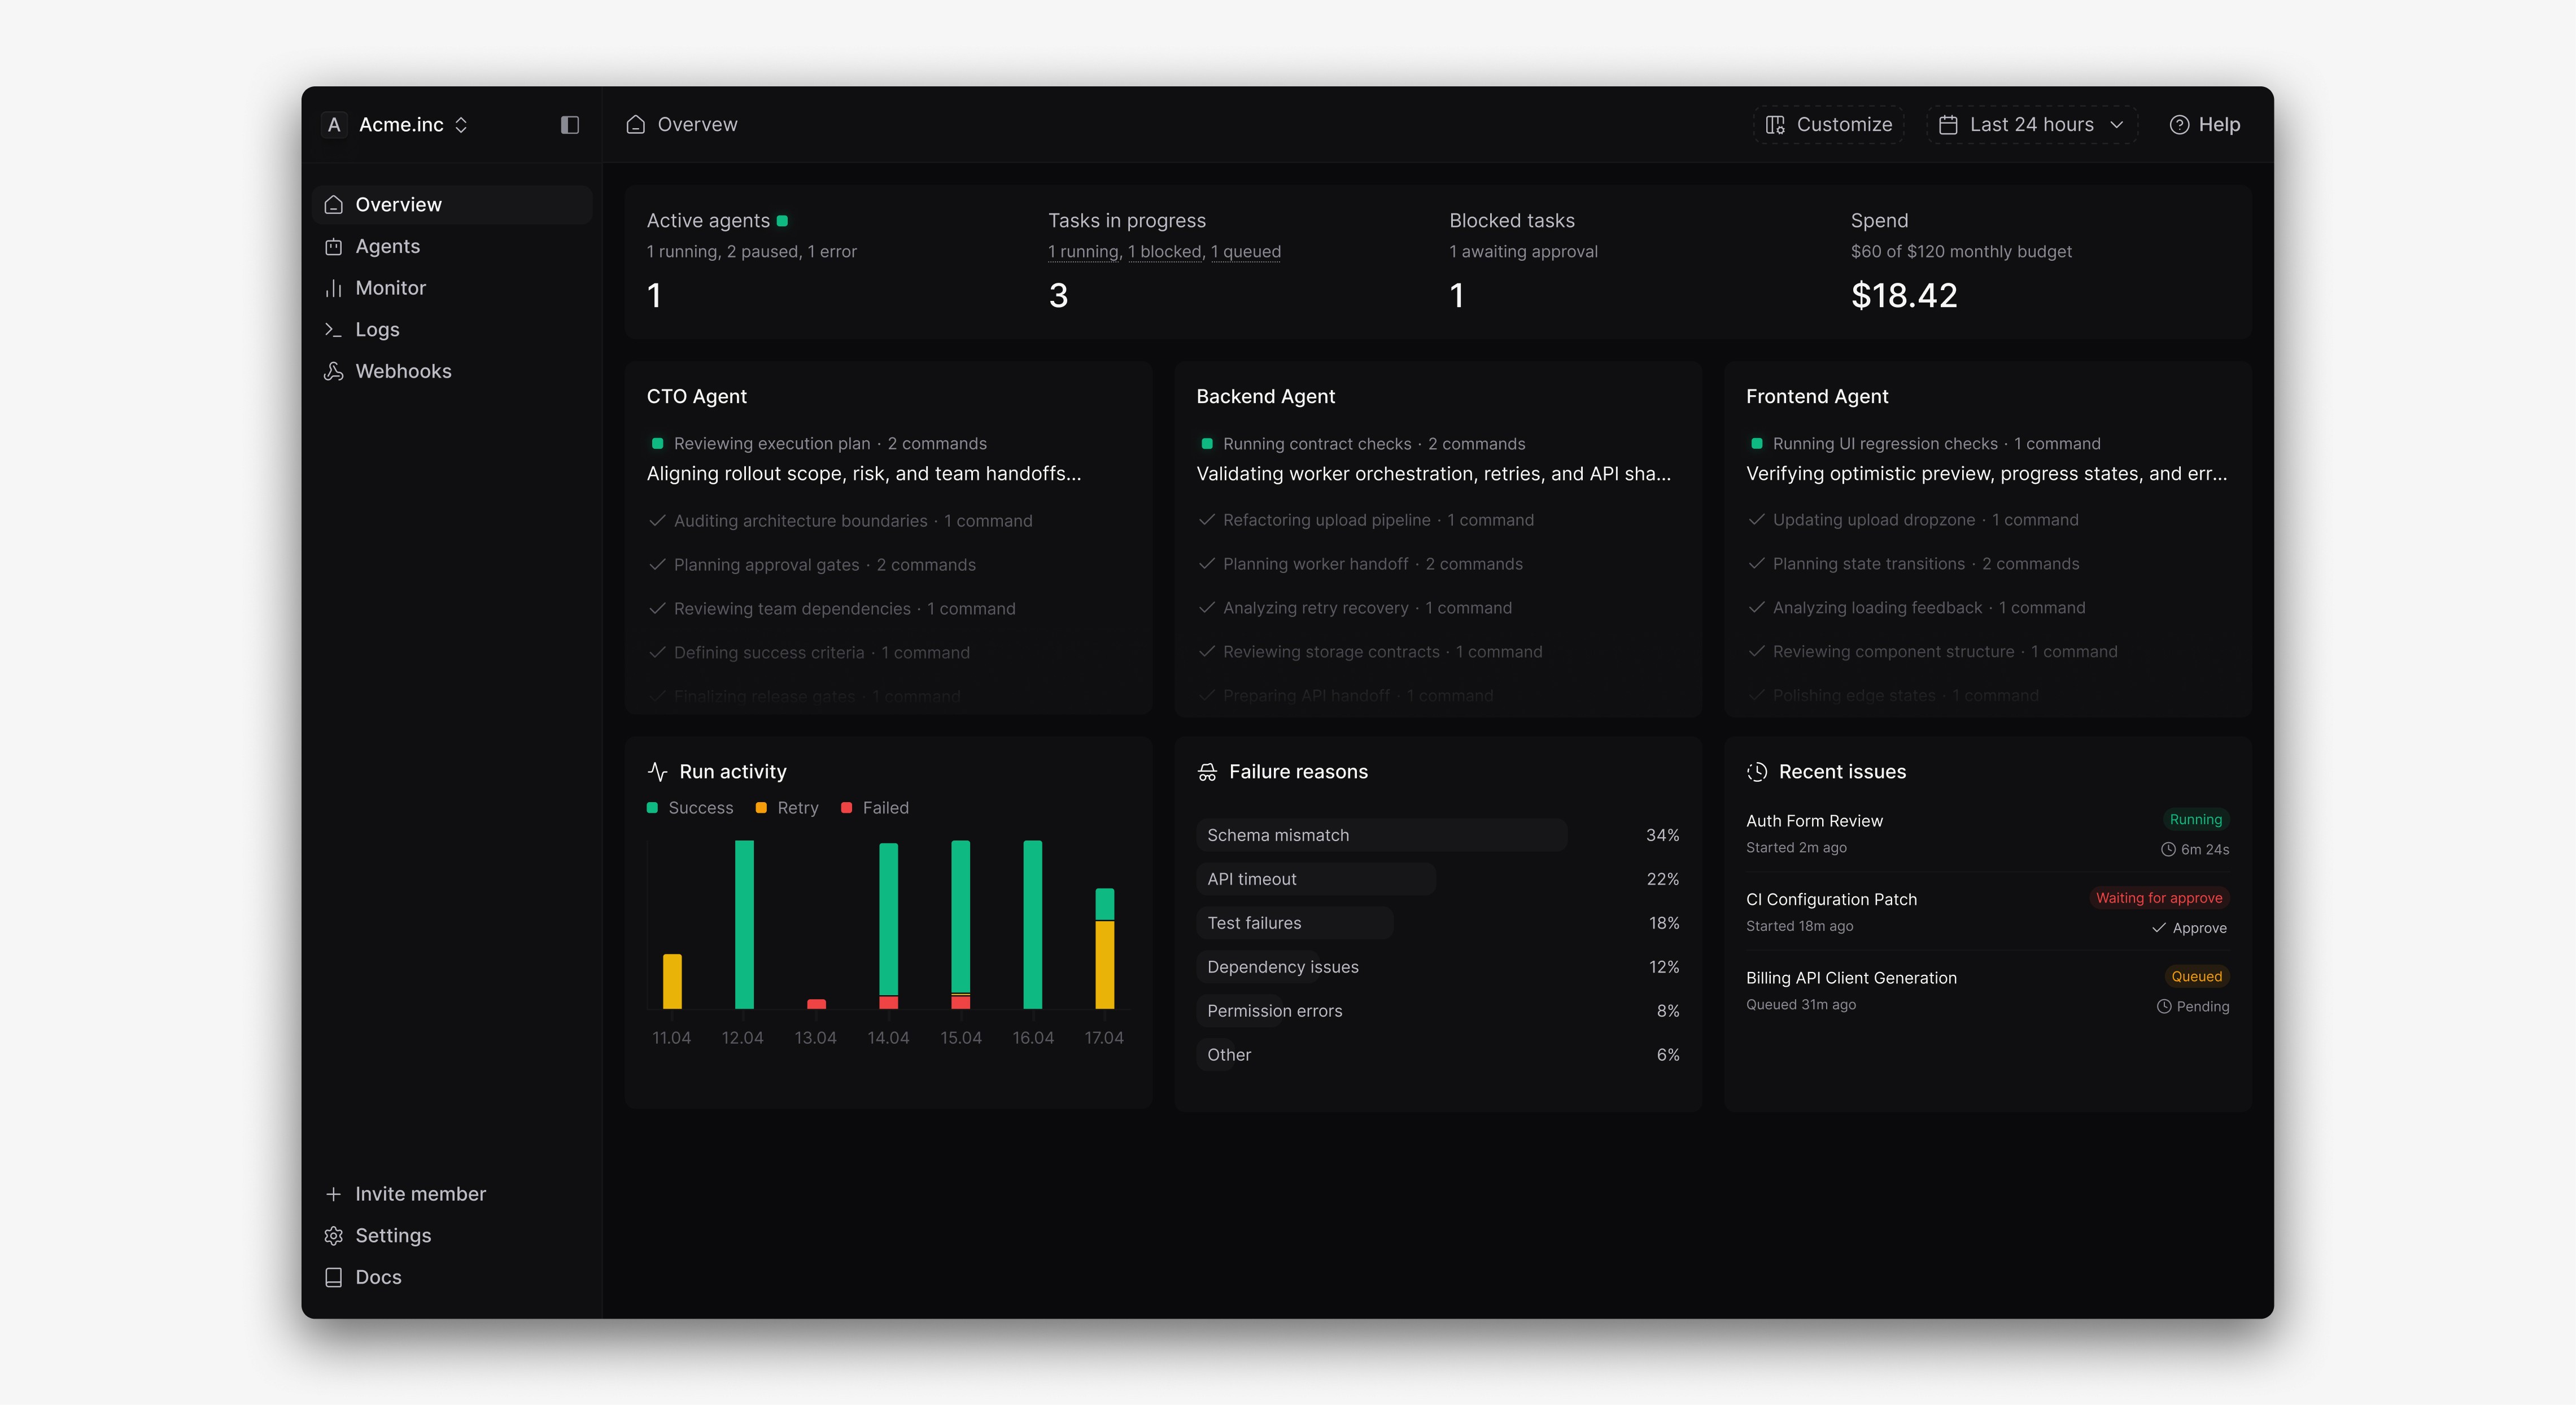Image resolution: width=2576 pixels, height=1405 pixels.
Task: Open Agents from the sidebar icon
Action: click(334, 246)
